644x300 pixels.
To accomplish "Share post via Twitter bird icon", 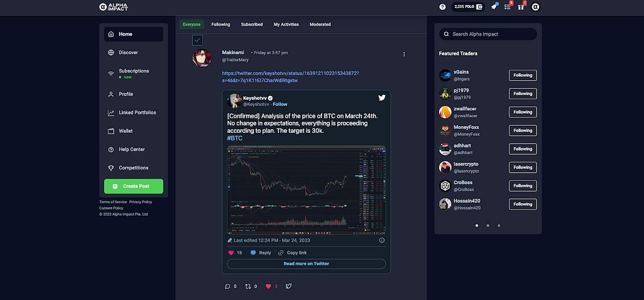I will point(289,287).
